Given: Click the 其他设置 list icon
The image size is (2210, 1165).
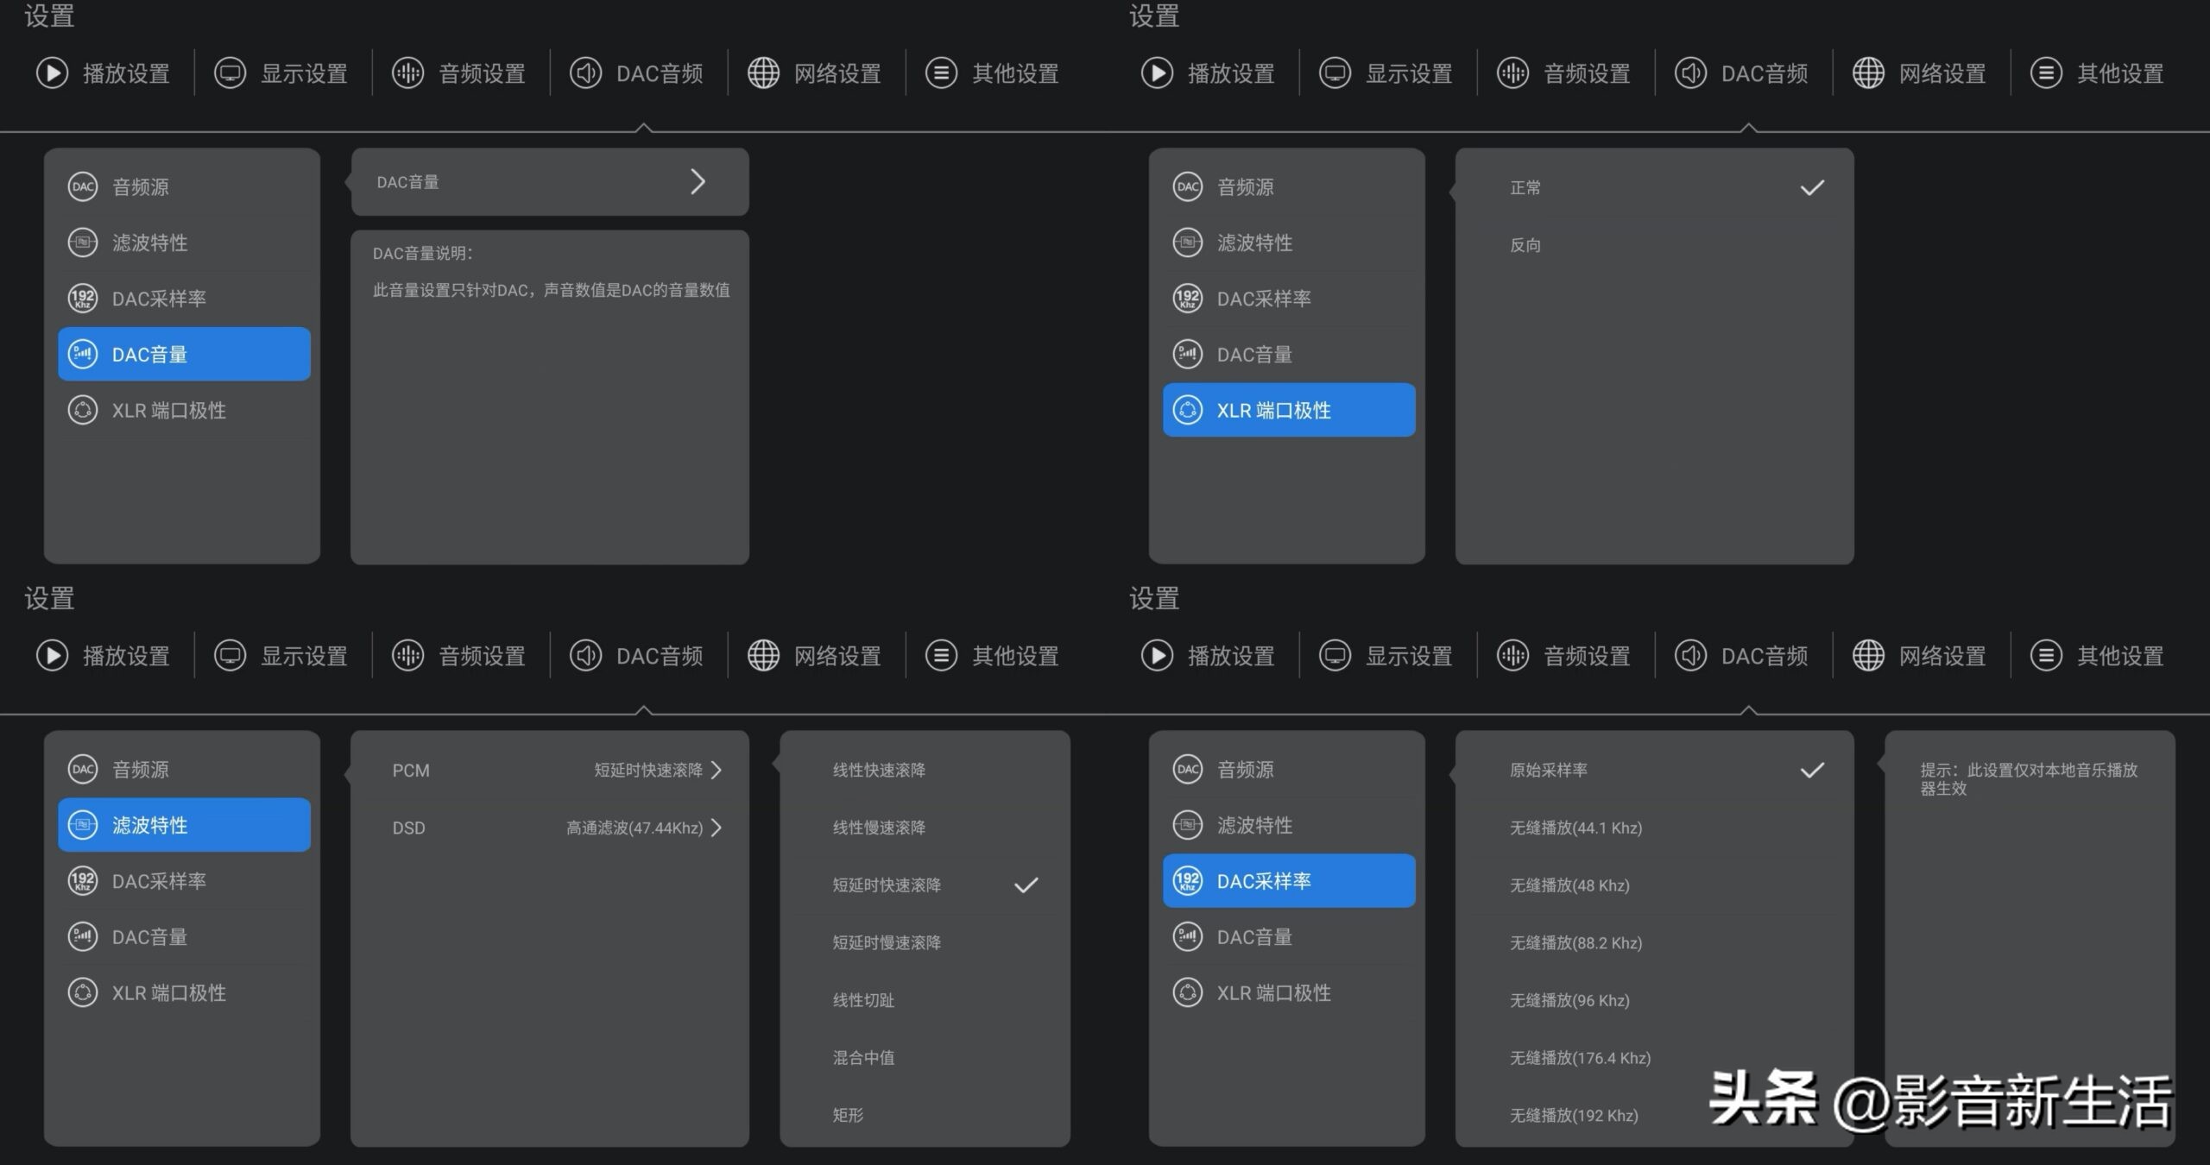Looking at the screenshot, I should (x=939, y=72).
